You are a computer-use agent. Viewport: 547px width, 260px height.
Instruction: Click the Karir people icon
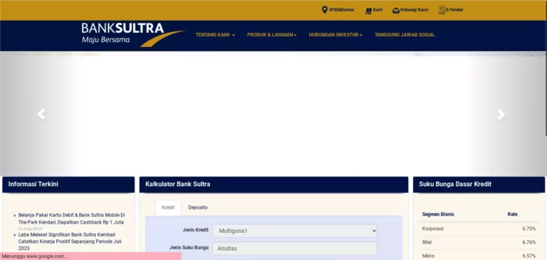(x=368, y=11)
